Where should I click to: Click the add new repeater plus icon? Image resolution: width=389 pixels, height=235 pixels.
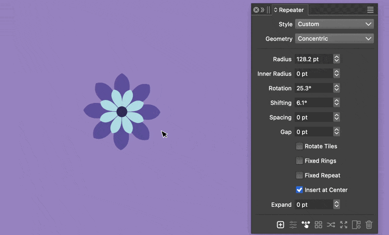coord(281,224)
